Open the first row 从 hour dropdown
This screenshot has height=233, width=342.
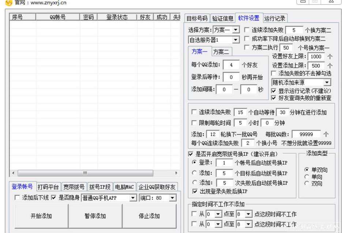click(218, 214)
